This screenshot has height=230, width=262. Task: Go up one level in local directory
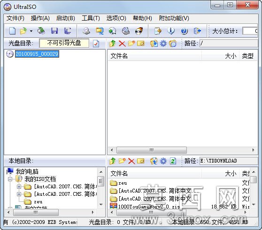tap(113, 161)
